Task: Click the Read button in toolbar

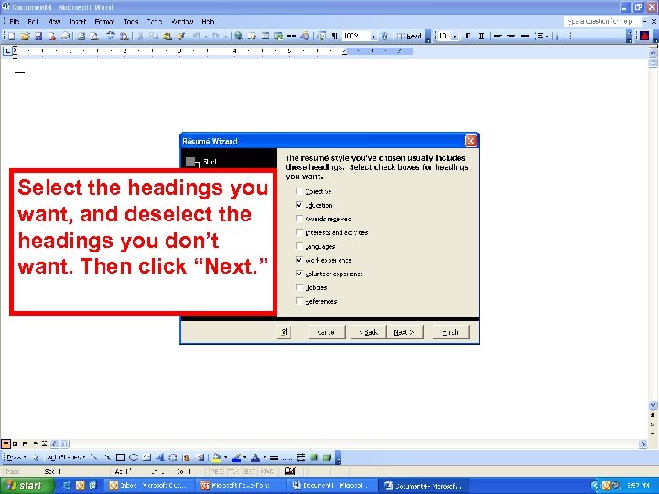Action: (409, 36)
